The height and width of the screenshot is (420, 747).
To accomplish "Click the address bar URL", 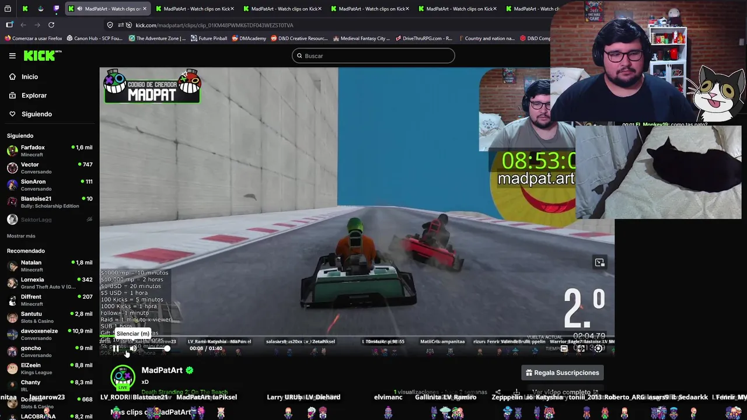I will pyautogui.click(x=214, y=25).
